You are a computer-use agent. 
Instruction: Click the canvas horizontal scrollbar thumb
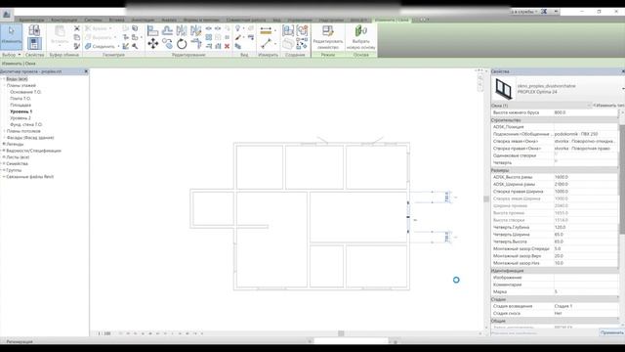pyautogui.click(x=341, y=333)
